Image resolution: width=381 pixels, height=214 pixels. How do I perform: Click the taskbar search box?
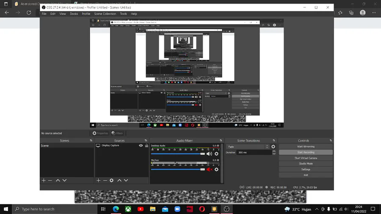tap(55, 209)
